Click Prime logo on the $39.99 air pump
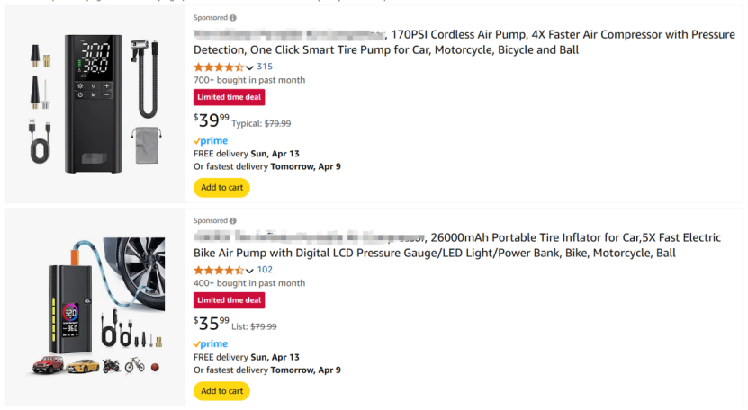The image size is (748, 410). [x=211, y=140]
